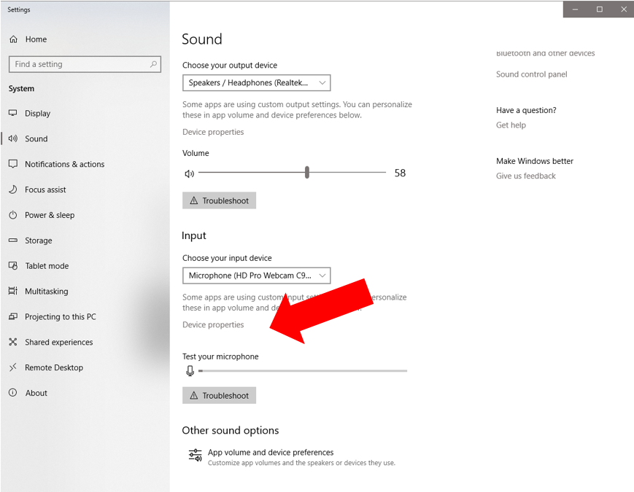Mute using the volume speaker icon
This screenshot has width=634, height=492.
pos(190,173)
